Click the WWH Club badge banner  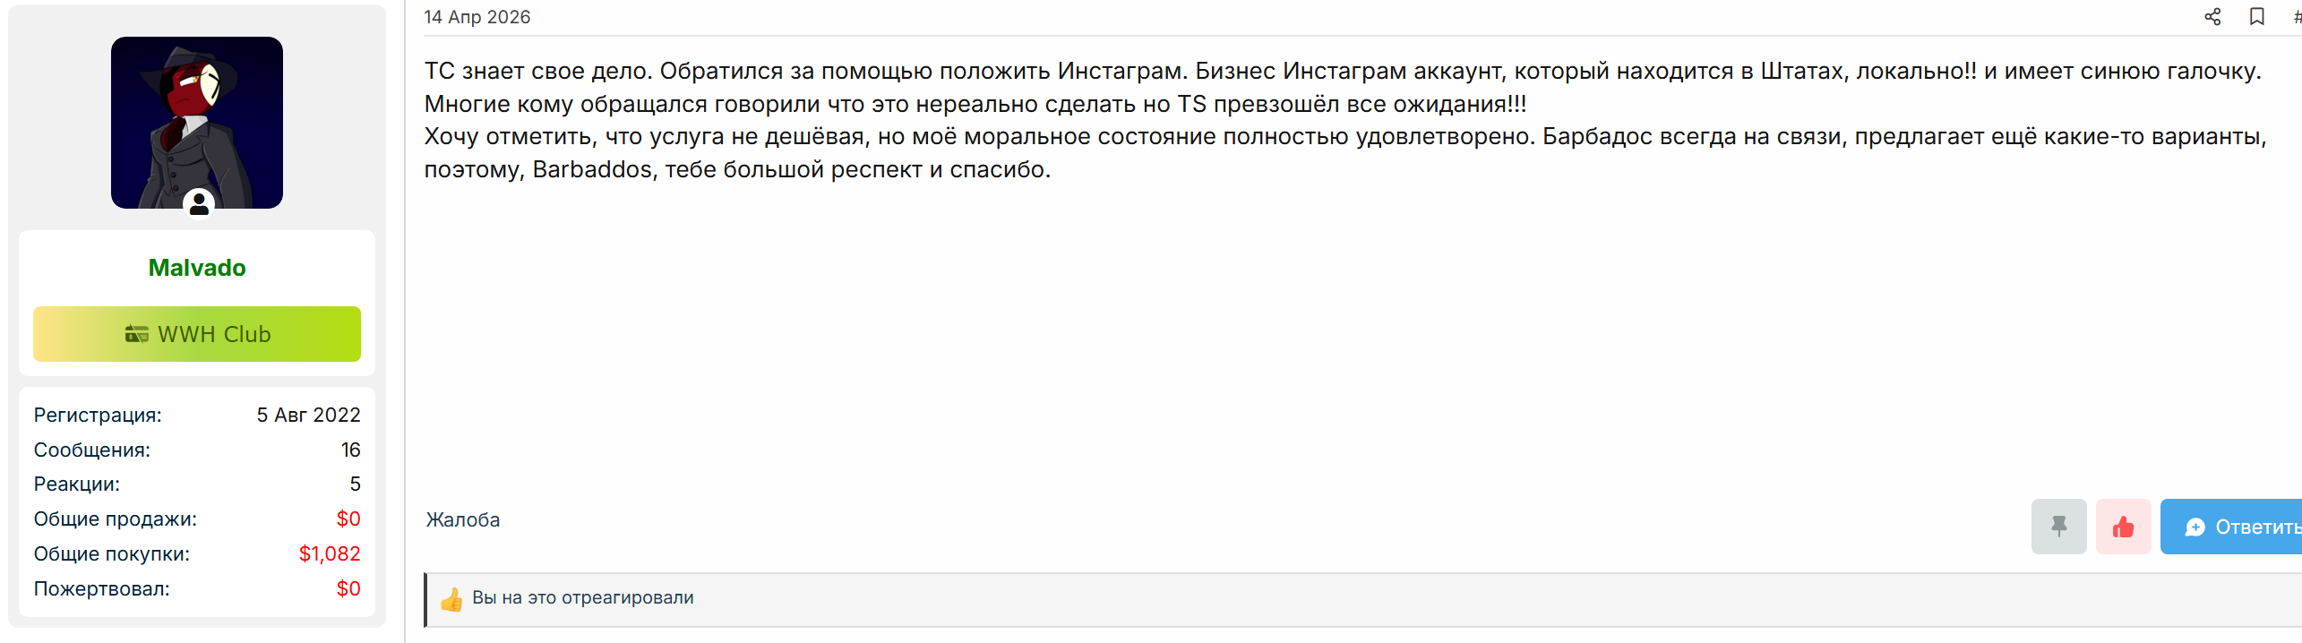click(197, 334)
